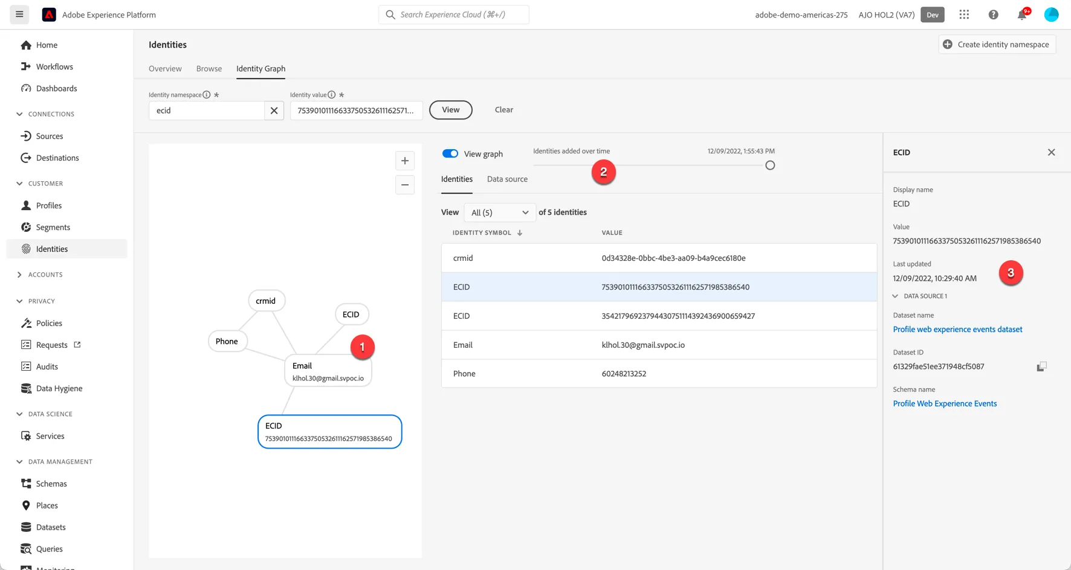
Task: Click Create identity namespace button
Action: point(997,44)
